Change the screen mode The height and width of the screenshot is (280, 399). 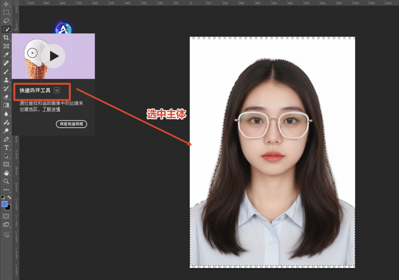pos(6,225)
